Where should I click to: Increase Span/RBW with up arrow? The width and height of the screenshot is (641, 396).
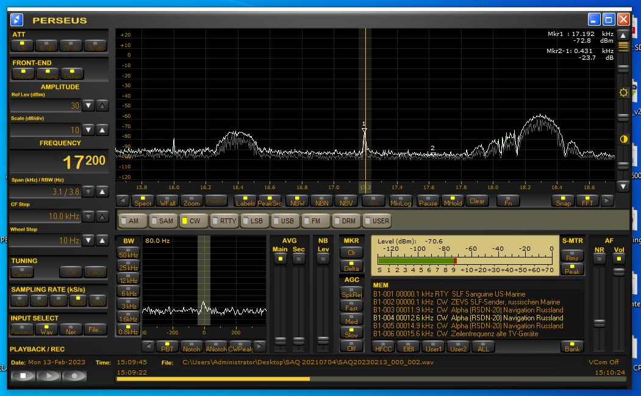tap(102, 192)
